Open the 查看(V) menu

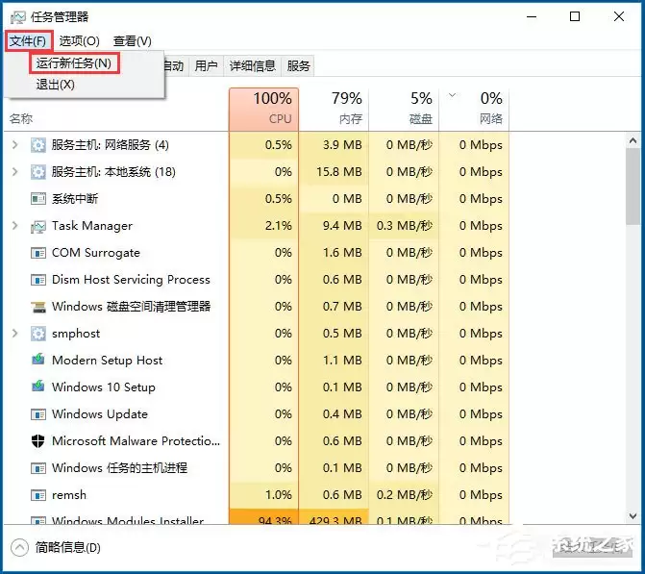133,41
